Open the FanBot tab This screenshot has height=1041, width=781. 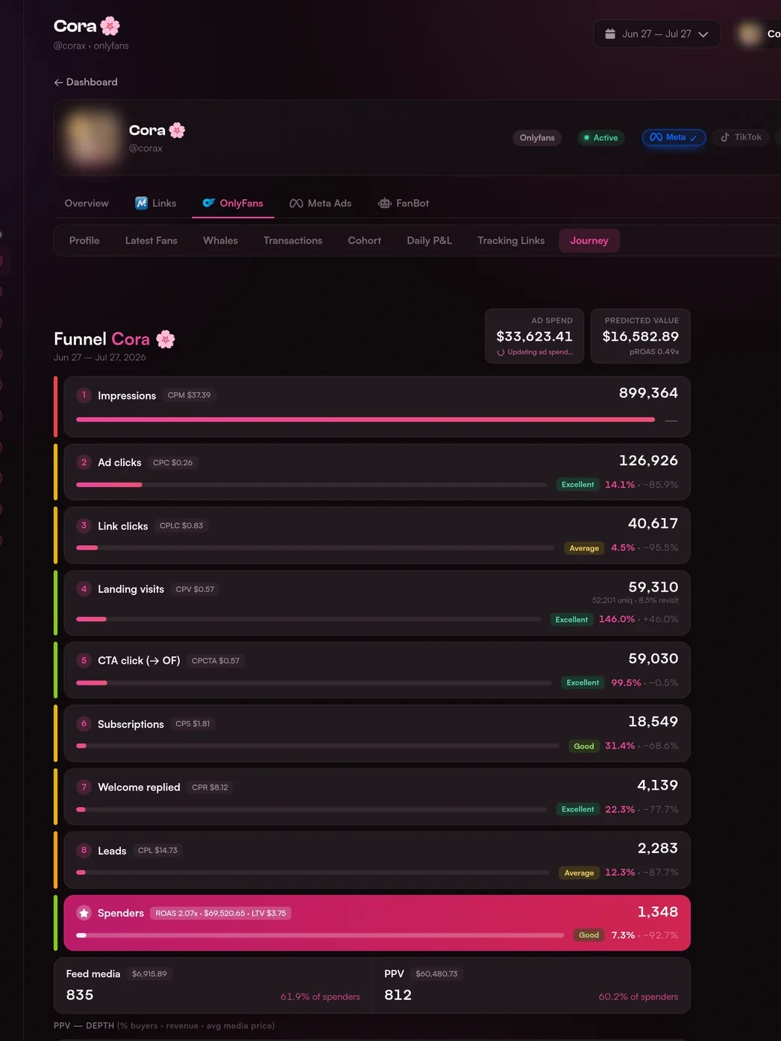[x=404, y=203]
